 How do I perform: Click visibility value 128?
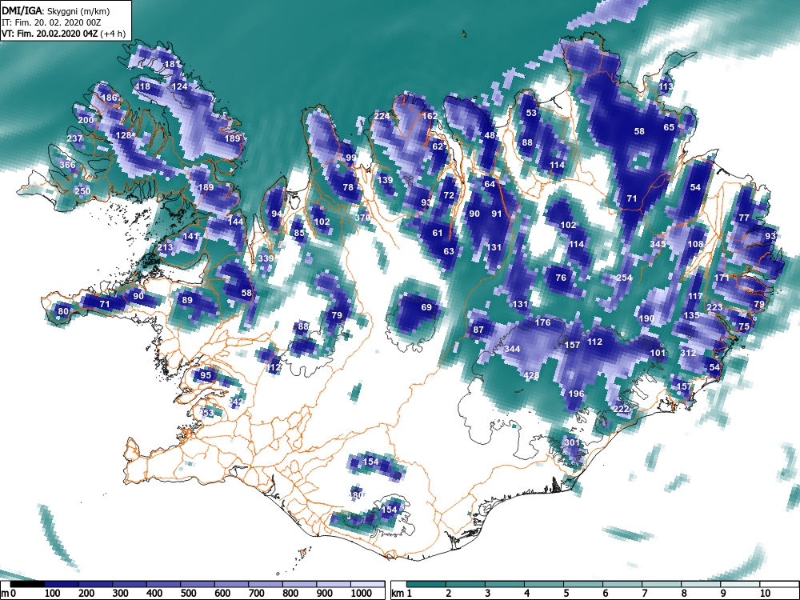click(123, 135)
